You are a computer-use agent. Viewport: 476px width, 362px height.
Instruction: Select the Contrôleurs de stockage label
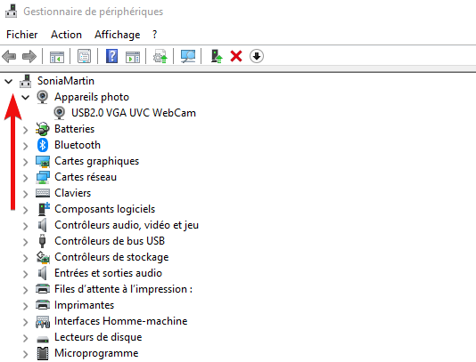(111, 257)
